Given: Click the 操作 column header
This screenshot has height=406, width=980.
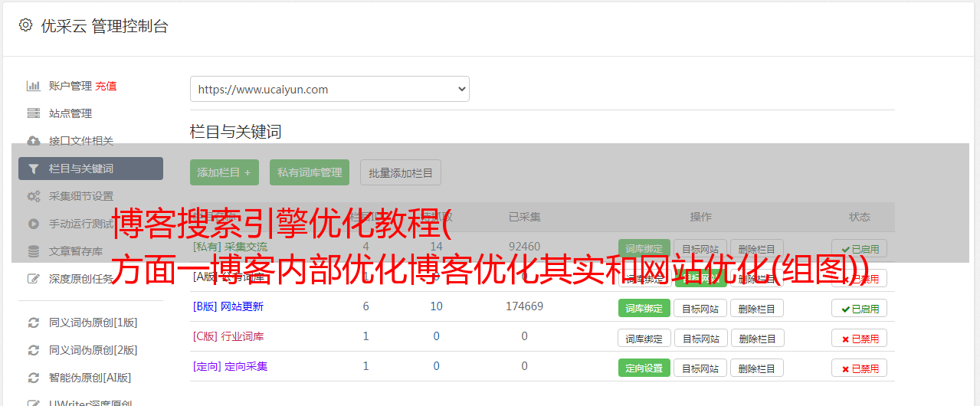Looking at the screenshot, I should click(700, 217).
